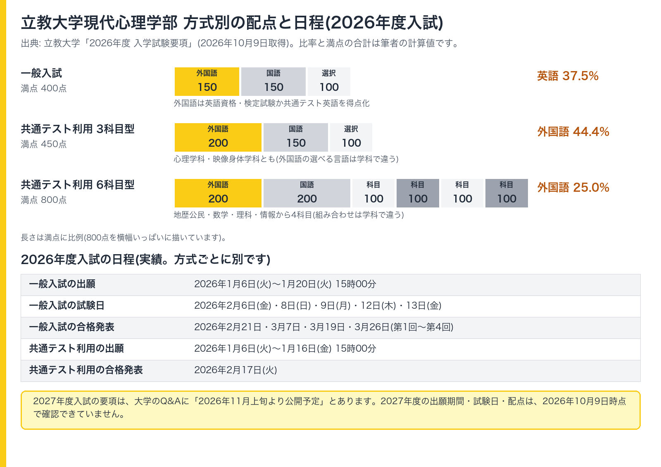The height and width of the screenshot is (467, 661).
Task: Click the 共通テスト利用の合格発表 row label
Action: [86, 370]
